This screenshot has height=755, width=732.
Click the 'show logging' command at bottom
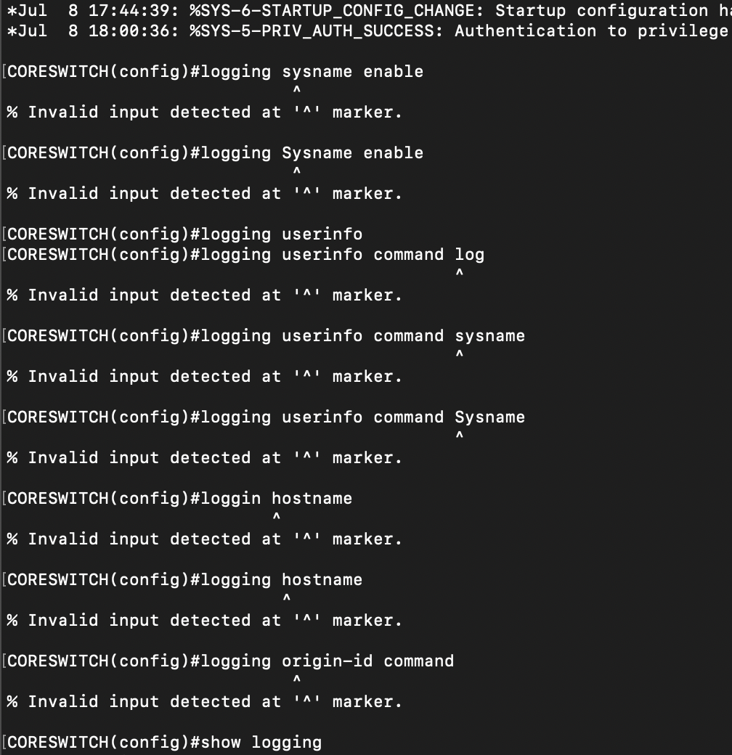pyautogui.click(x=261, y=743)
